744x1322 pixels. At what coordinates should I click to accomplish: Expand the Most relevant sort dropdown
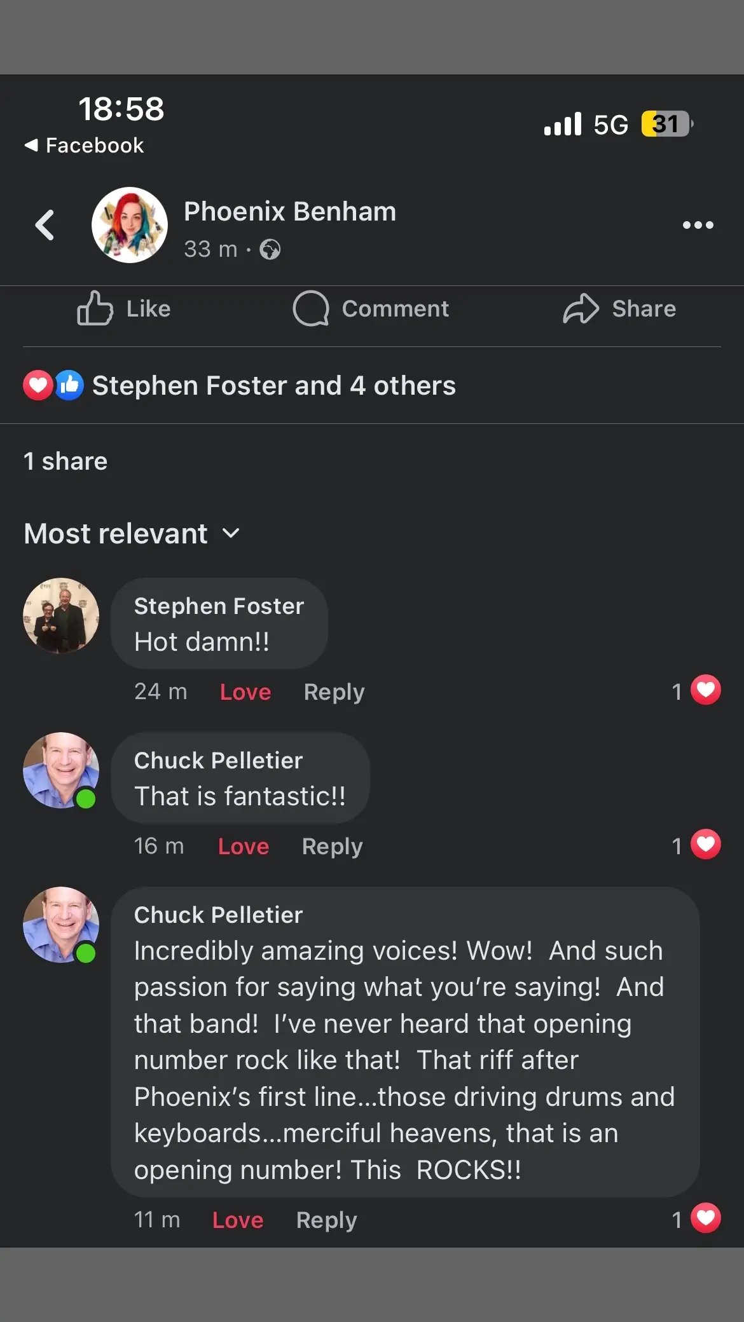pos(132,533)
